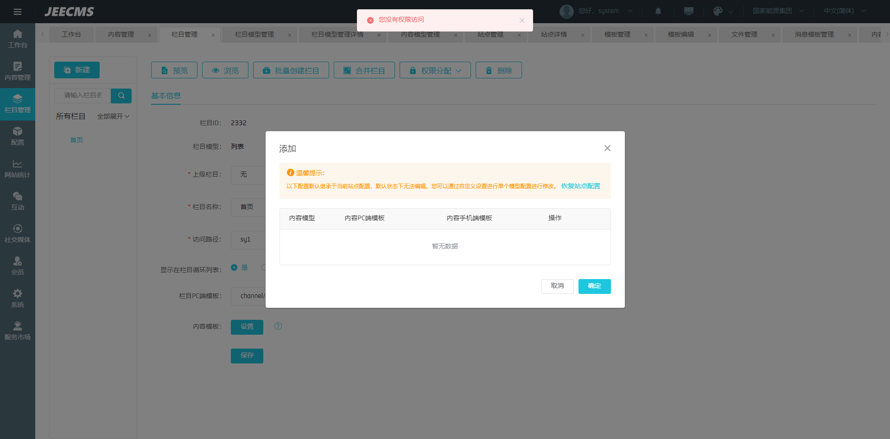Open the 配置 sidebar section
The width and height of the screenshot is (890, 439).
pyautogui.click(x=18, y=137)
